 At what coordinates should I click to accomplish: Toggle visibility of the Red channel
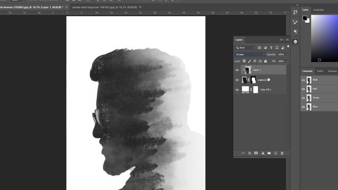[x=303, y=89]
